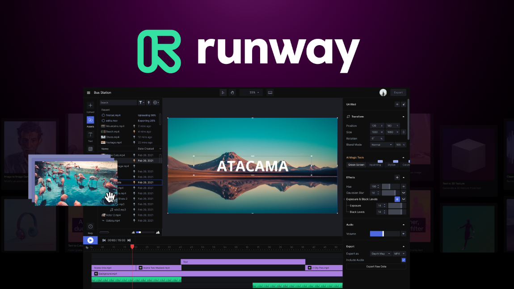
Task: Click the timeline layers icon beside ruler
Action: click(87, 248)
